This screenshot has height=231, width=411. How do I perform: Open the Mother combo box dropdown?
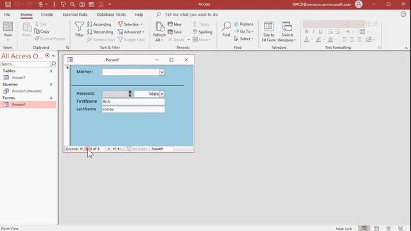click(x=162, y=72)
